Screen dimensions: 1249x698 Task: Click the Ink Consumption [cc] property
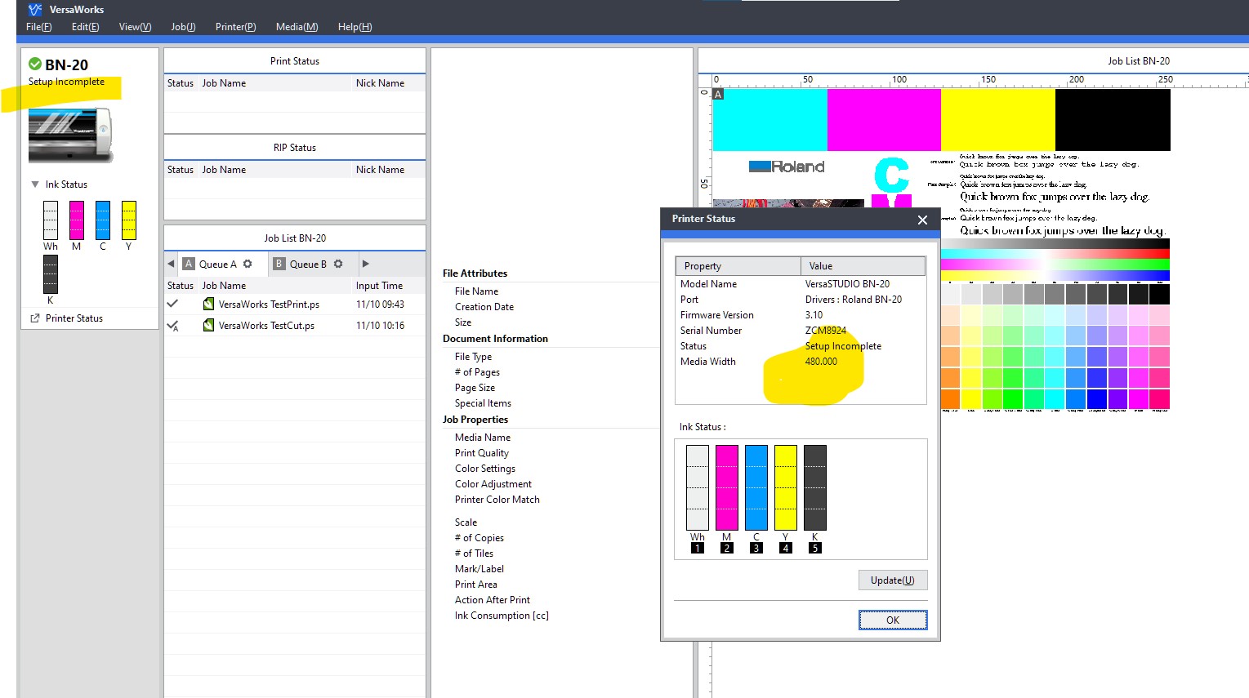502,616
